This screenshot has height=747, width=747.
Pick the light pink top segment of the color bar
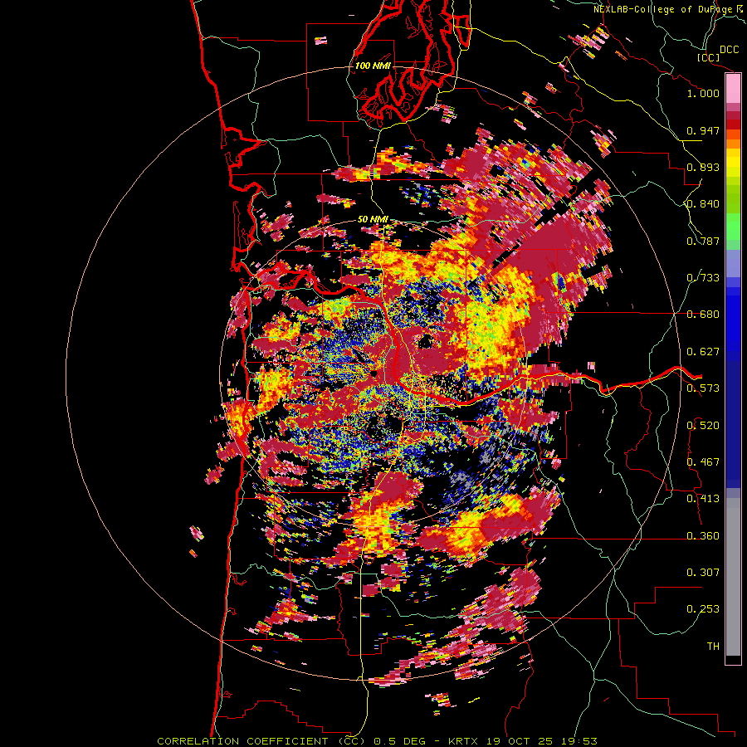click(x=733, y=89)
